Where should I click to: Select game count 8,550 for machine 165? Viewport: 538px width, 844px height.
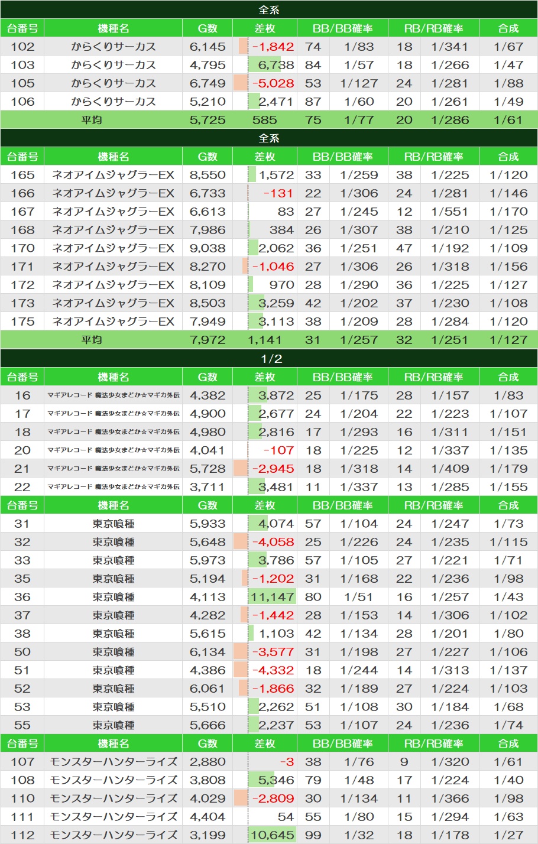pos(208,175)
